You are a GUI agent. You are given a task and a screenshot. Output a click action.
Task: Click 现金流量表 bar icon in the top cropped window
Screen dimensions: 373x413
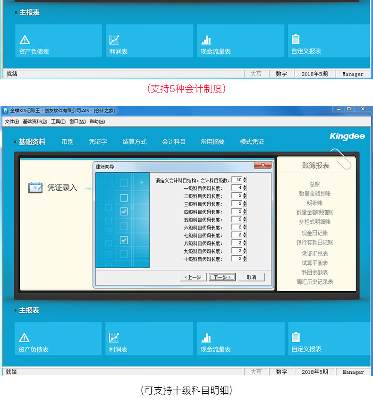point(206,40)
